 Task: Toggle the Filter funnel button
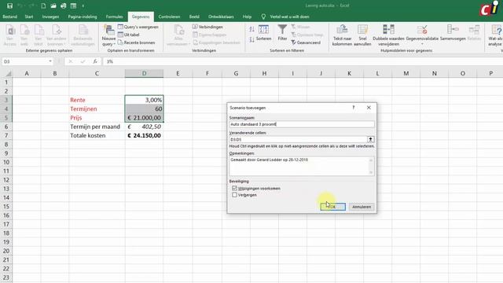click(x=282, y=33)
